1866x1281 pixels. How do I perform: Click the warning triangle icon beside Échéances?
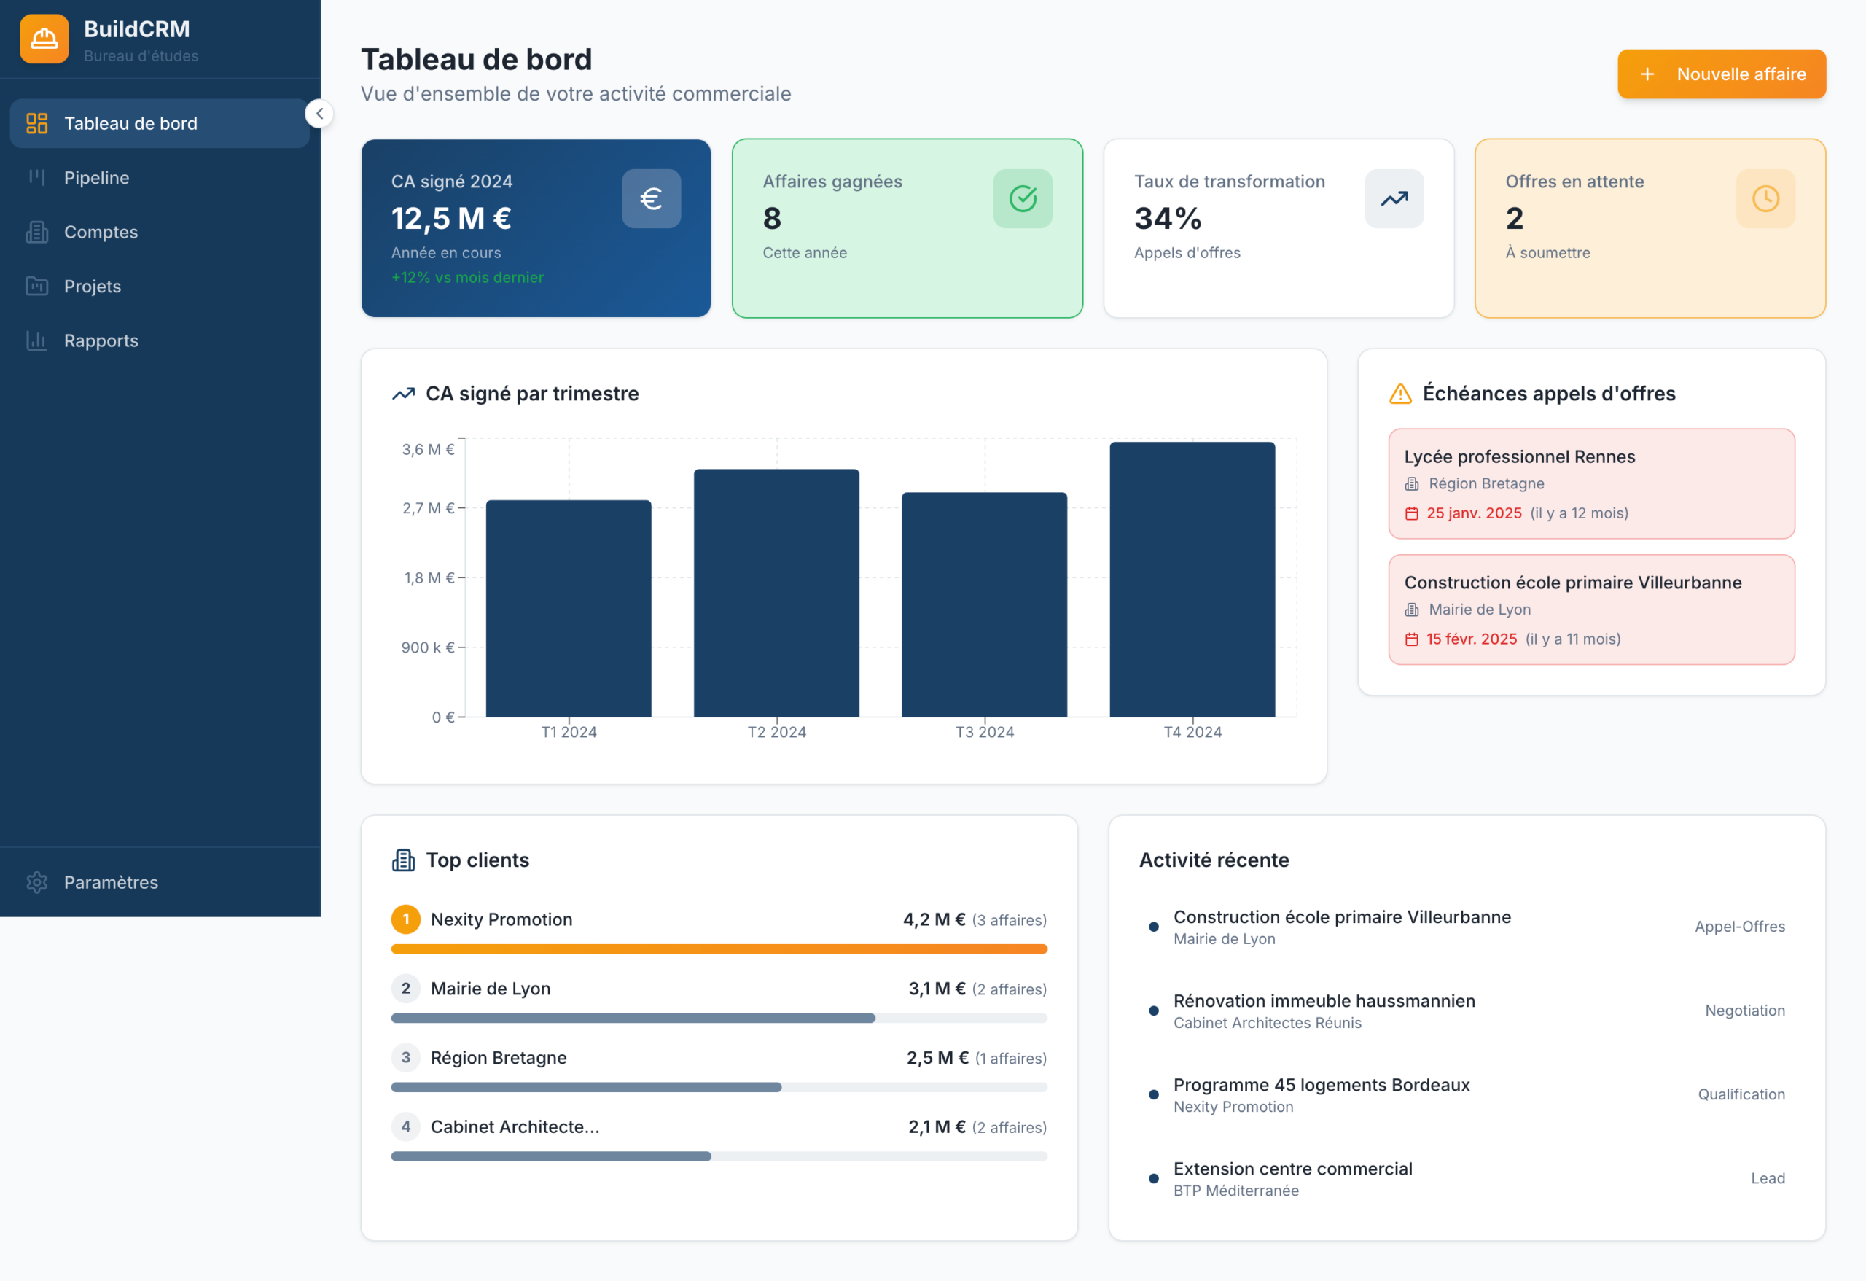[x=1399, y=394]
